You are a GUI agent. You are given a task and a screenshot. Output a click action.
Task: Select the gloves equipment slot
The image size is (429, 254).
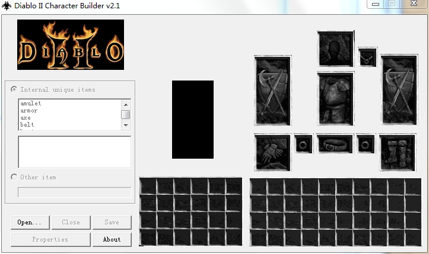coord(273,153)
